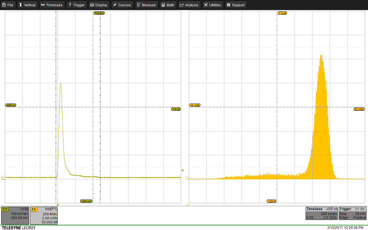This screenshot has width=368, height=230.
Task: Click the 2.00 nWb value in F1 box
Action: pos(50,218)
